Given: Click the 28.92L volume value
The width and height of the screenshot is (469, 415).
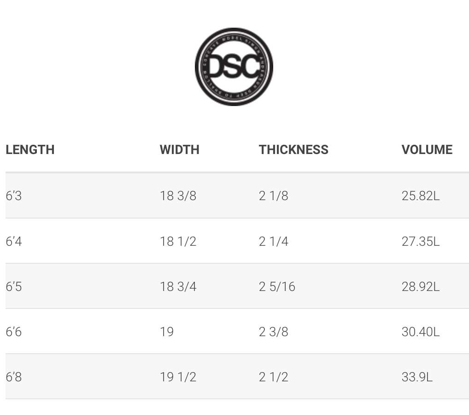Looking at the screenshot, I should coord(421,286).
